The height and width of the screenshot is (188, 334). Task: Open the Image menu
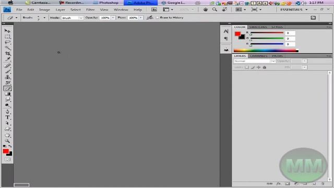pyautogui.click(x=44, y=9)
